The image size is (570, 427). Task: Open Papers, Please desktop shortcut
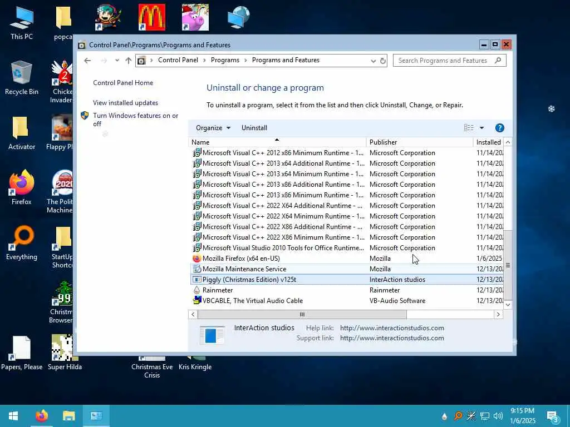22,353
